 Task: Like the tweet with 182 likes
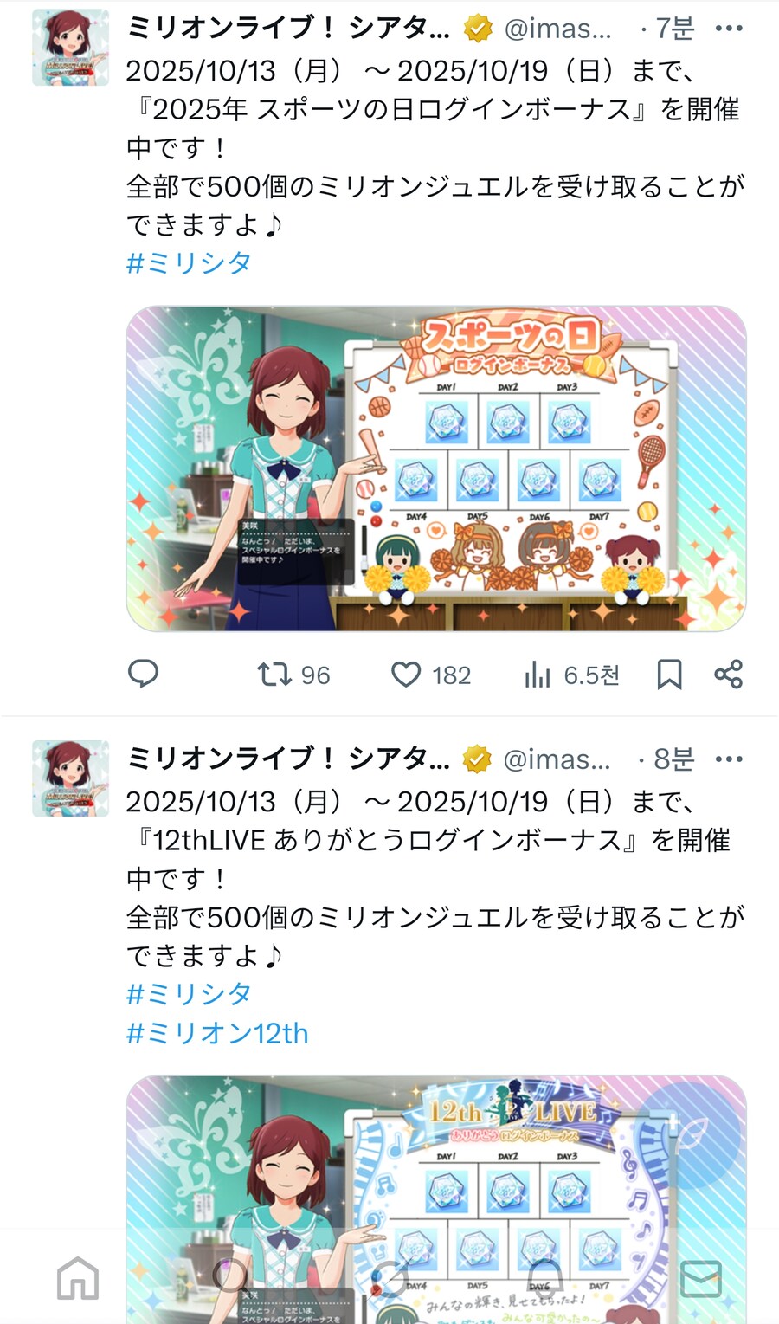pyautogui.click(x=431, y=675)
